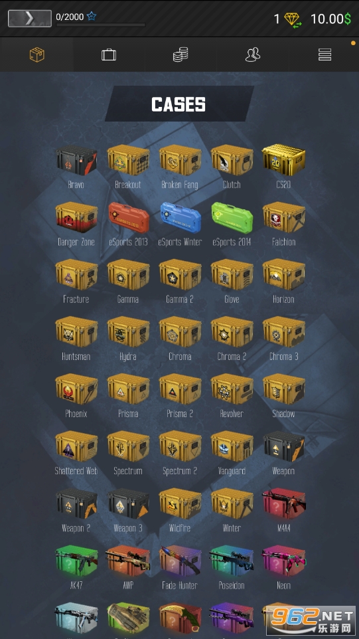Go to the coins stack tab

pyautogui.click(x=180, y=54)
